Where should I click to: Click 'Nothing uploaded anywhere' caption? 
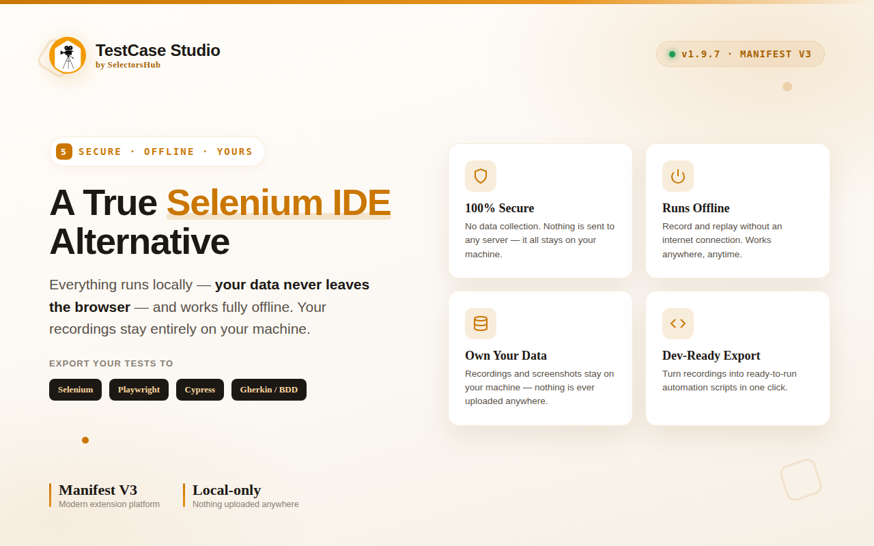pyautogui.click(x=246, y=504)
